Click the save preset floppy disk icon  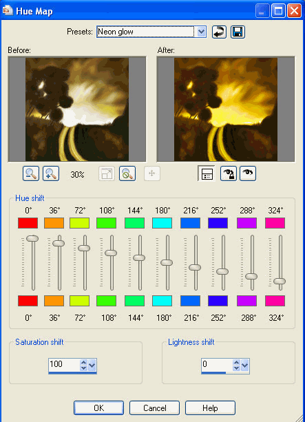point(238,32)
